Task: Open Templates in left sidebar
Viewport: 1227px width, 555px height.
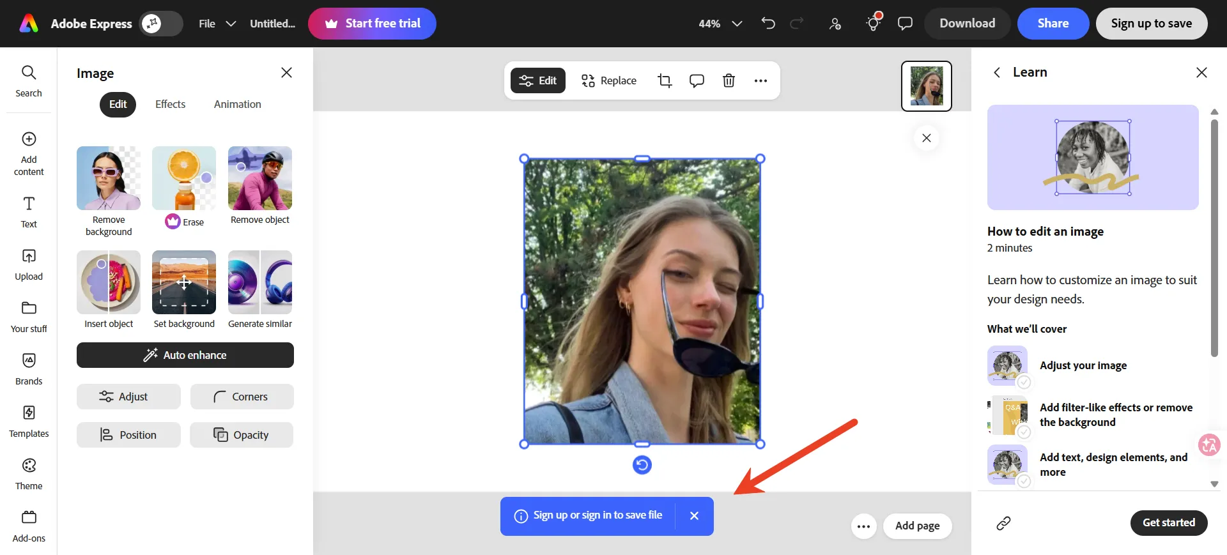Action: click(x=29, y=422)
